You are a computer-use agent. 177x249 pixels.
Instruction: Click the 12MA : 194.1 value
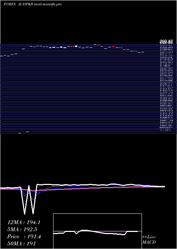pyautogui.click(x=24, y=222)
